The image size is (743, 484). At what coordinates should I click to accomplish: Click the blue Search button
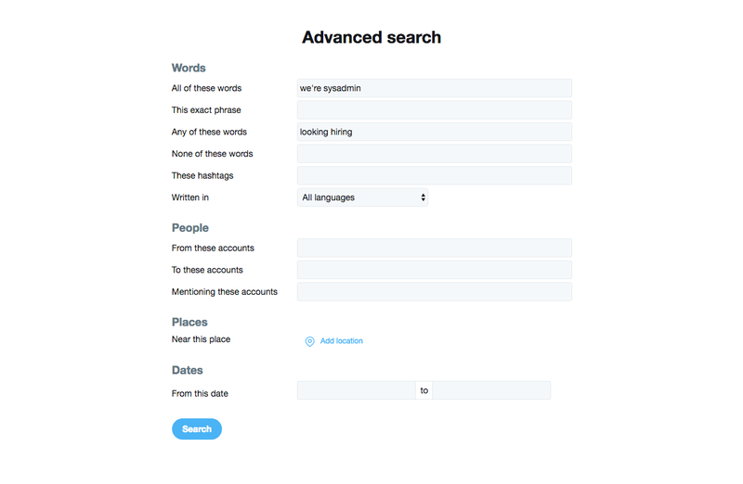[x=197, y=428]
